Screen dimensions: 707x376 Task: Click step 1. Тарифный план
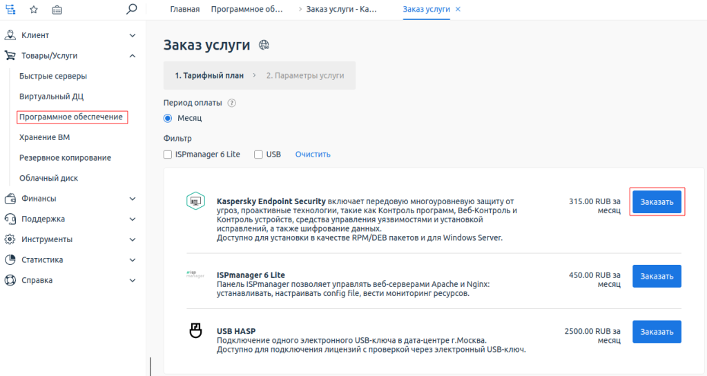coord(209,76)
